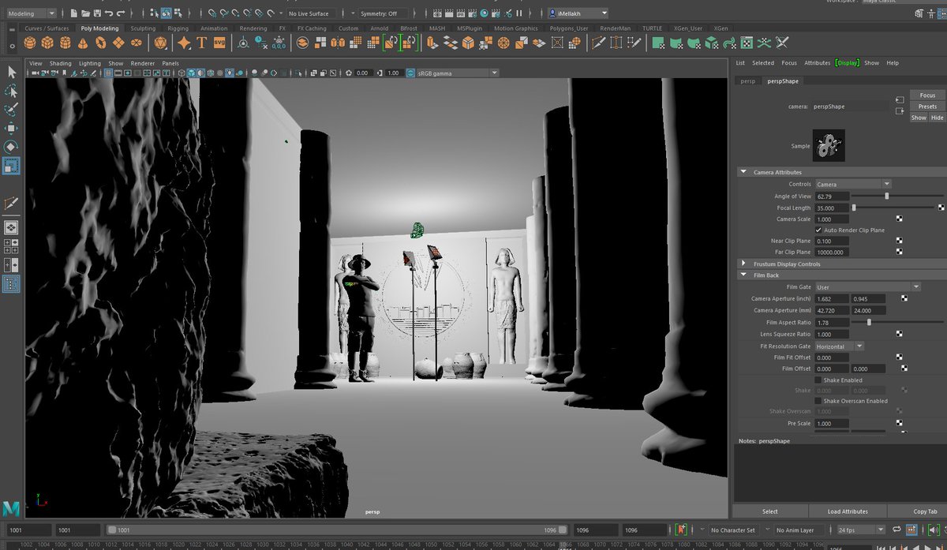Click the Load Attributes button
The height and width of the screenshot is (550, 947).
847,511
